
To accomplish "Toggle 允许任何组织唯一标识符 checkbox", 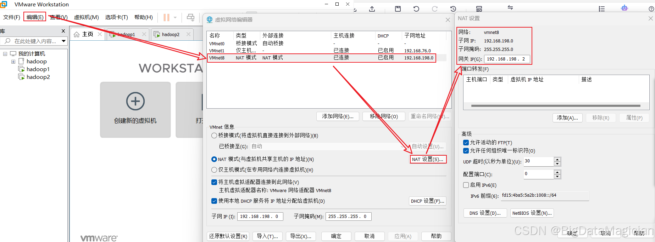I will 466,151.
